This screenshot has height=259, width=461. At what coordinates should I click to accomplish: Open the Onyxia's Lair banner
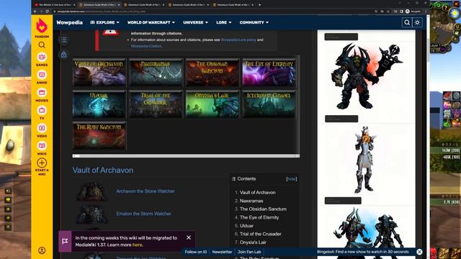pos(212,104)
